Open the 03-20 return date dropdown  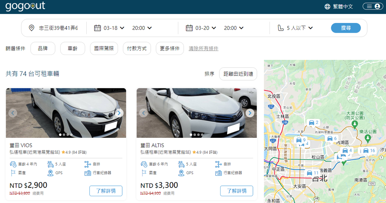[x=205, y=28]
